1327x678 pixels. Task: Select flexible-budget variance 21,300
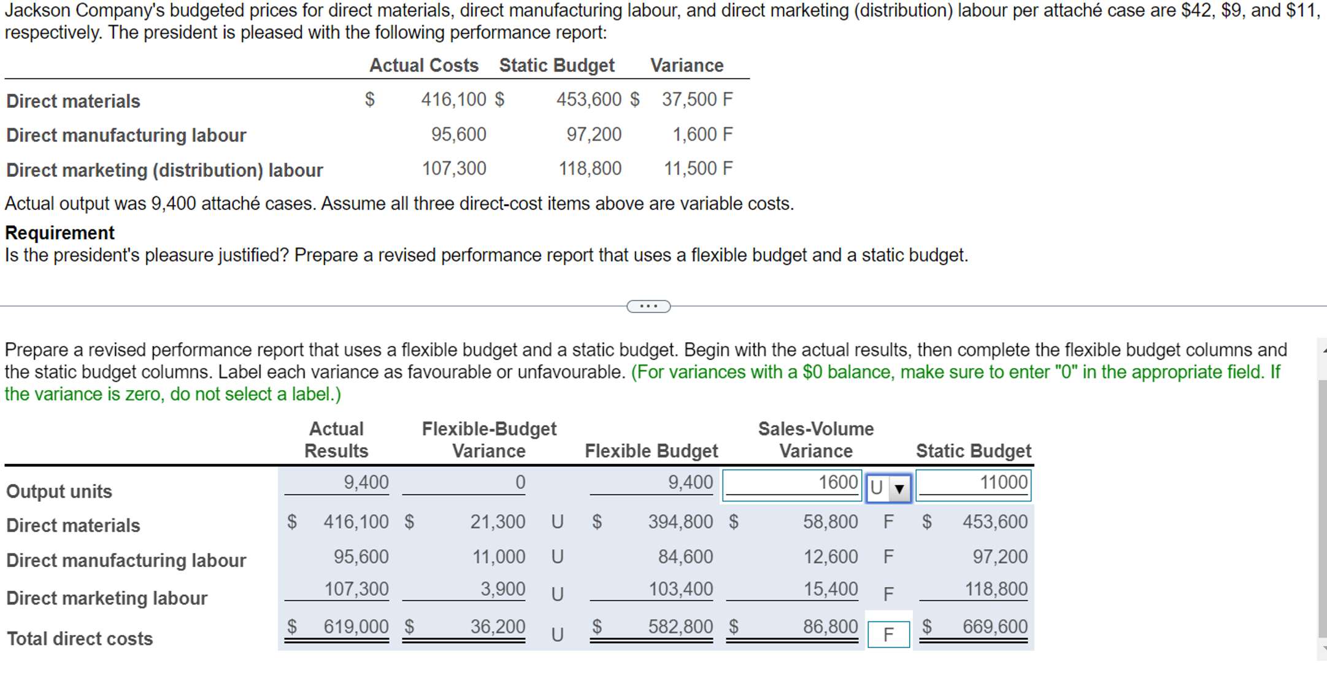click(498, 522)
